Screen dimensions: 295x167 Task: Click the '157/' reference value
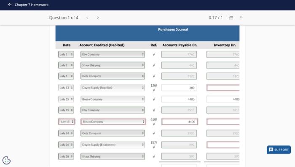[x=154, y=143]
